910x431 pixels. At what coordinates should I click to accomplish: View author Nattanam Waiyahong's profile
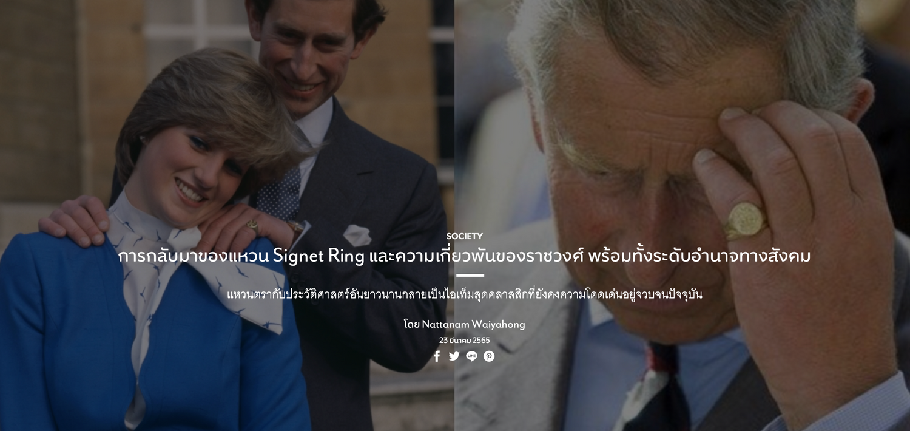click(x=474, y=324)
